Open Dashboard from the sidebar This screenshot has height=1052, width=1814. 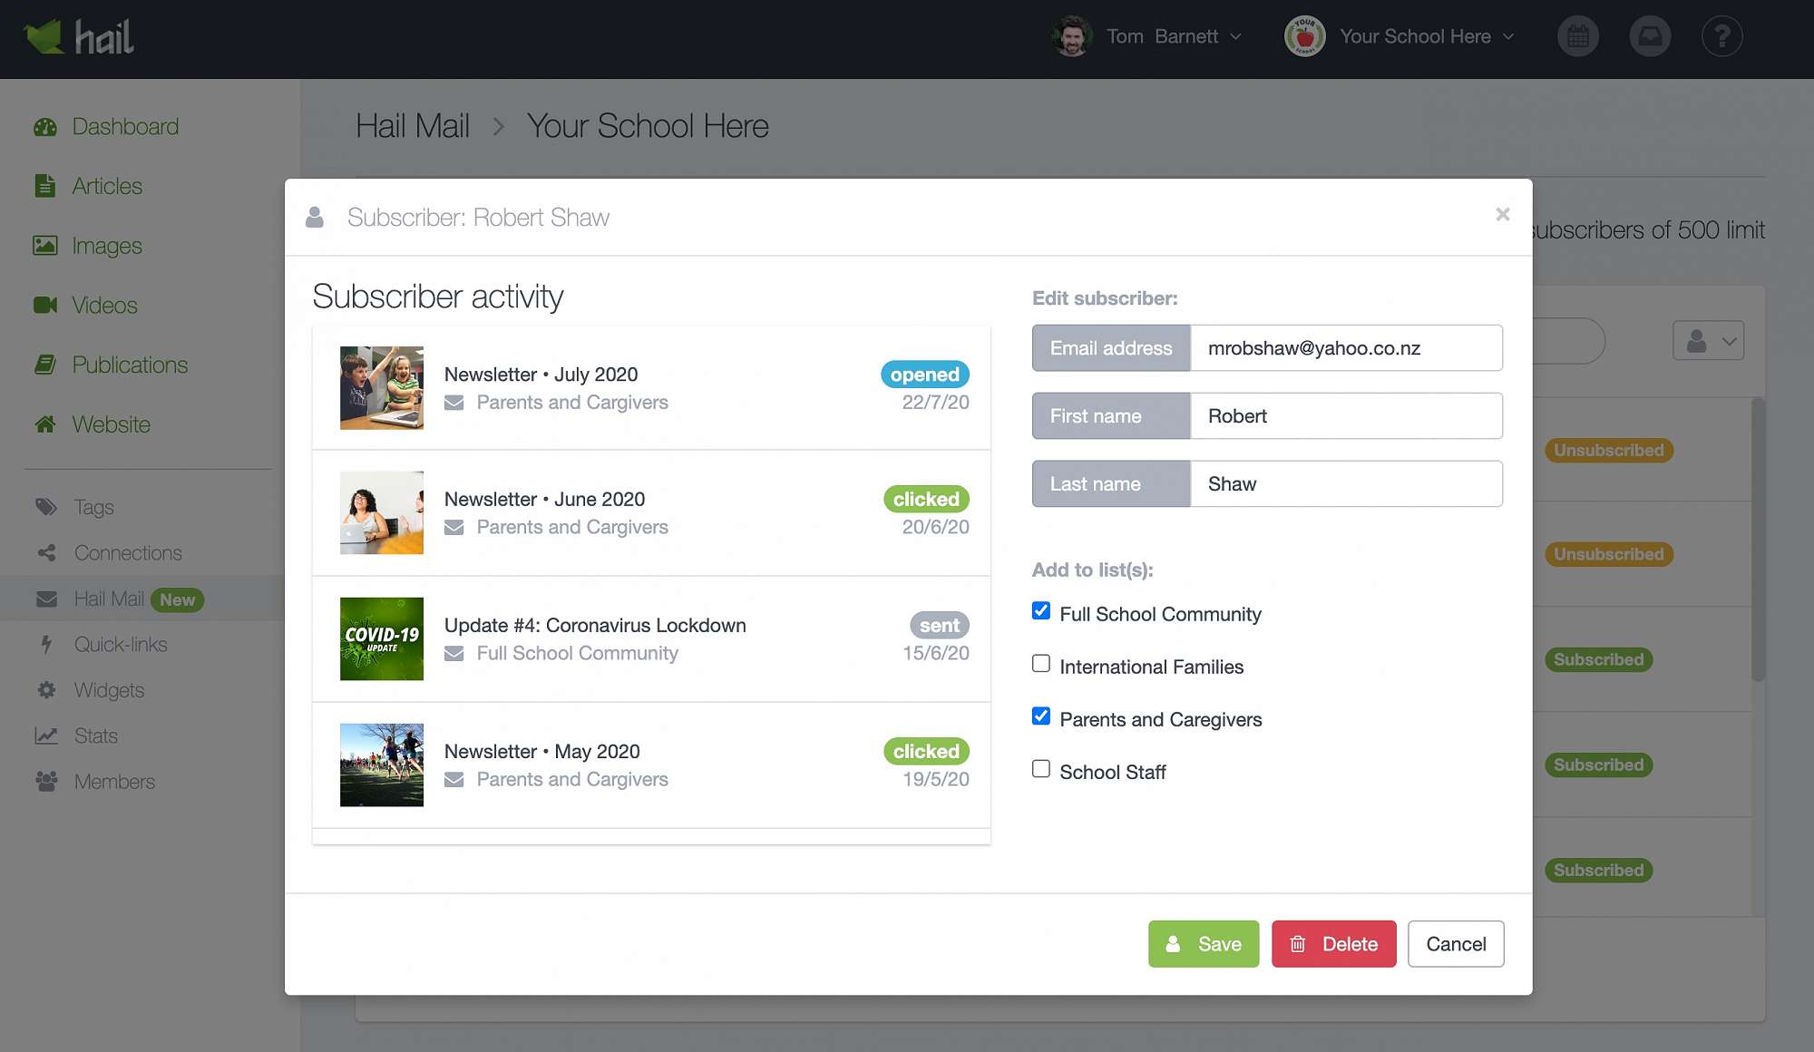[124, 127]
